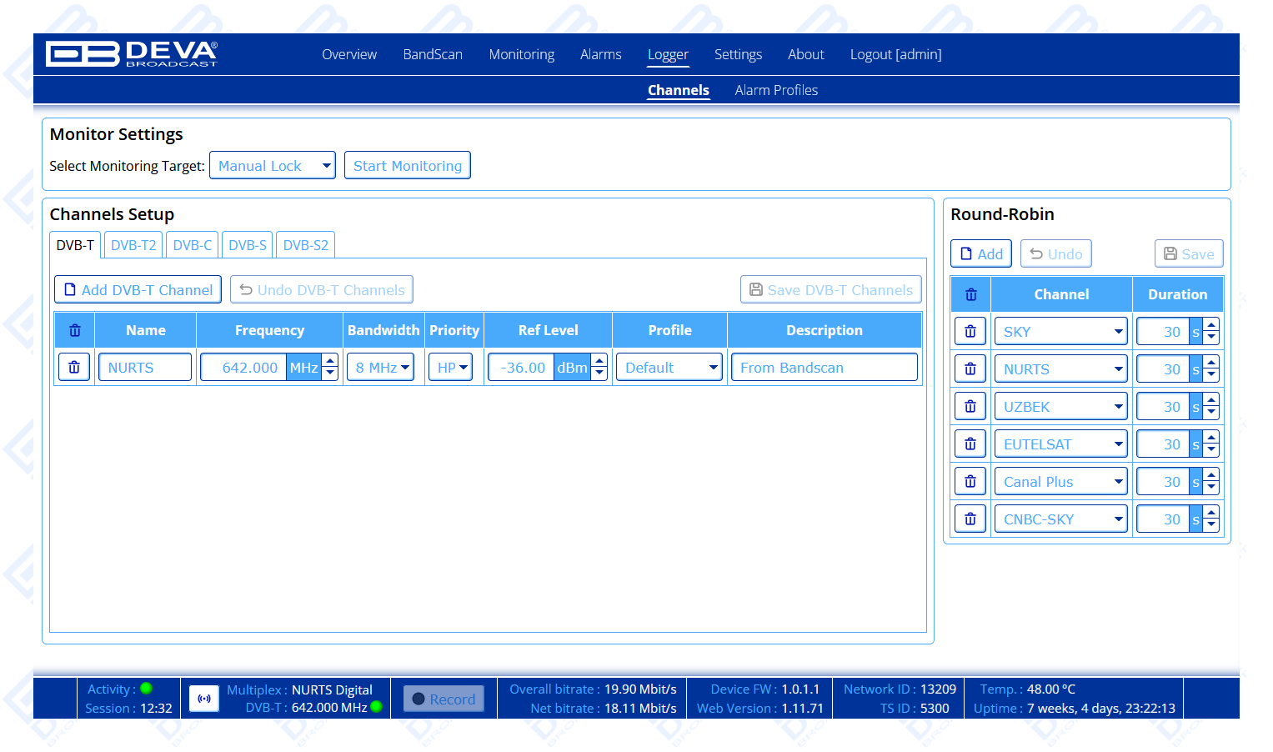Click the multiplex signal antenna icon

[x=204, y=699]
